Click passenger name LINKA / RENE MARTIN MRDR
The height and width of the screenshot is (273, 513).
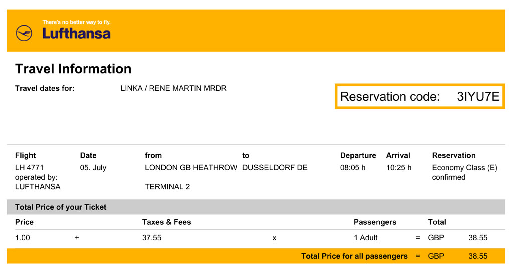coord(174,88)
